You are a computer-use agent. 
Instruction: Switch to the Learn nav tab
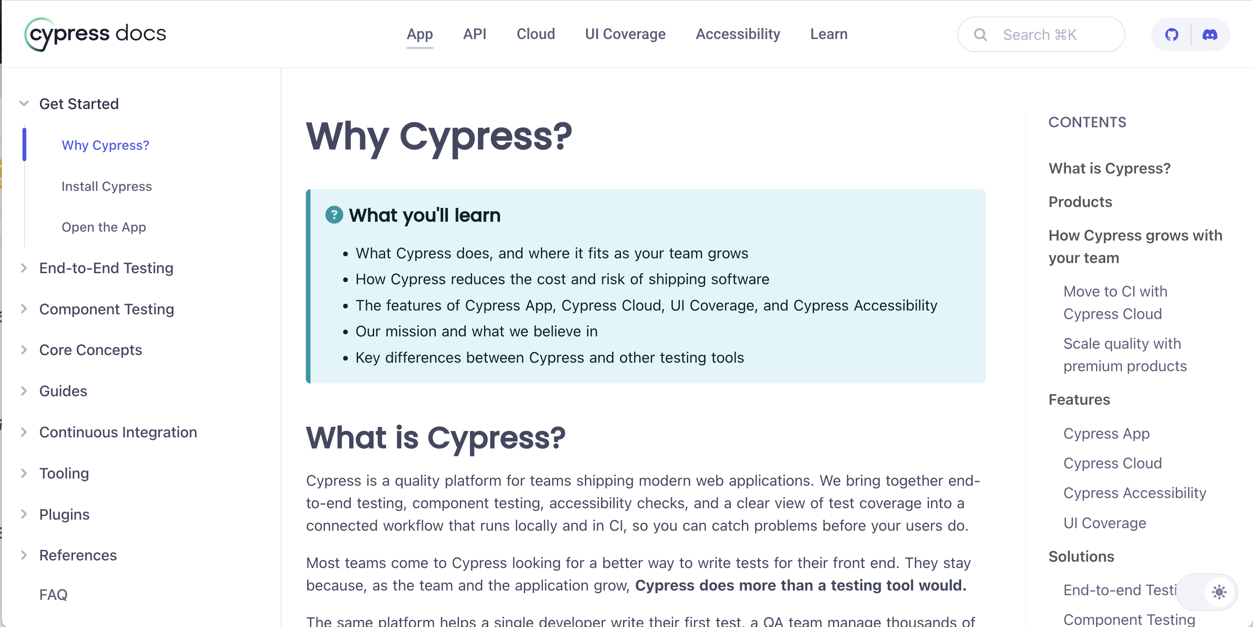coord(829,34)
